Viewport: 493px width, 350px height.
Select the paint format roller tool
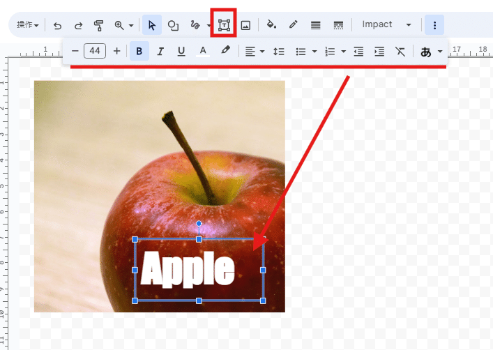(99, 25)
